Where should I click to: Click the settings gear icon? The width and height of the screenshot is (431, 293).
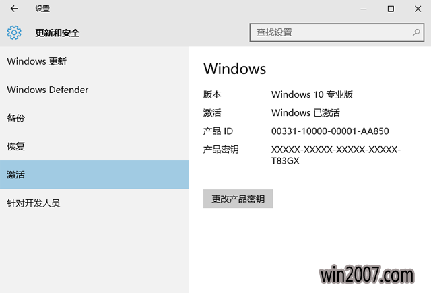[14, 33]
